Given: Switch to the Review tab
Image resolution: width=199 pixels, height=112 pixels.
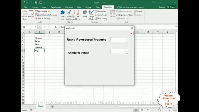Looking at the screenshot, I should tap(88, 7).
